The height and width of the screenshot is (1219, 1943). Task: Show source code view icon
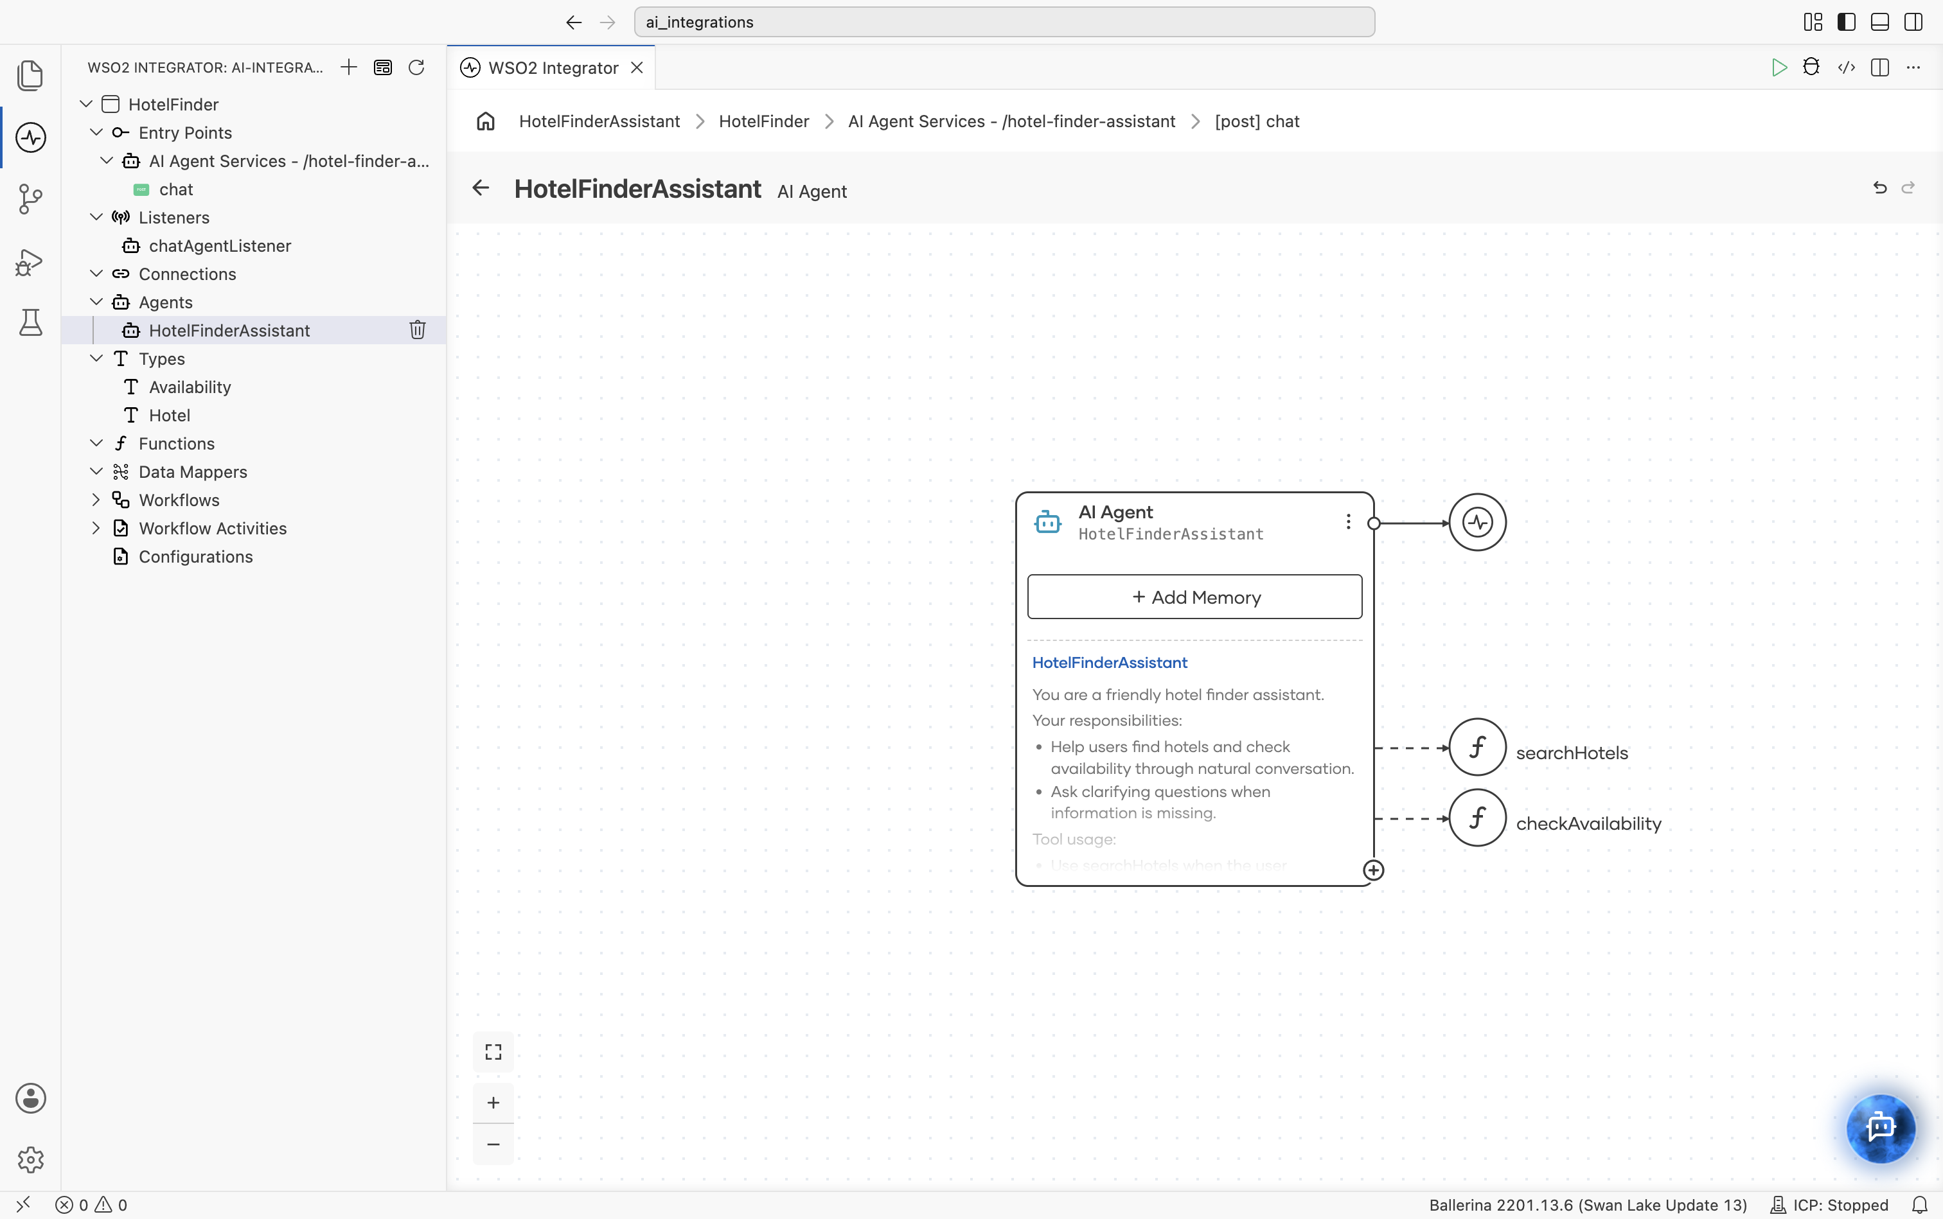click(x=1846, y=67)
